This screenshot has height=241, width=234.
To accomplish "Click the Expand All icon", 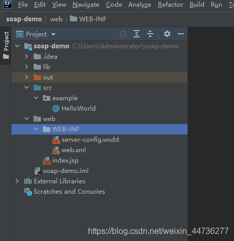I will click(x=137, y=34).
